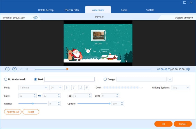The height and width of the screenshot is (129, 196).
Task: Mute the volume speaker icon
Action: [188, 69]
